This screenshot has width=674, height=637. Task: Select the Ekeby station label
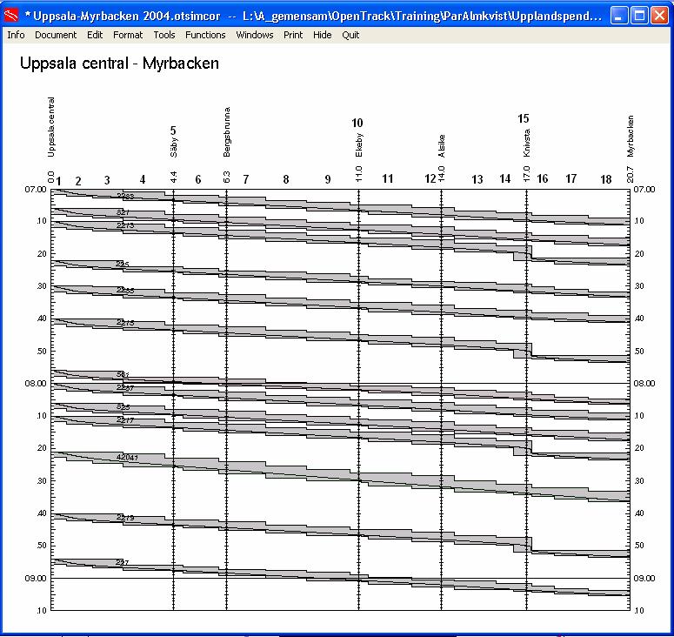[x=359, y=145]
